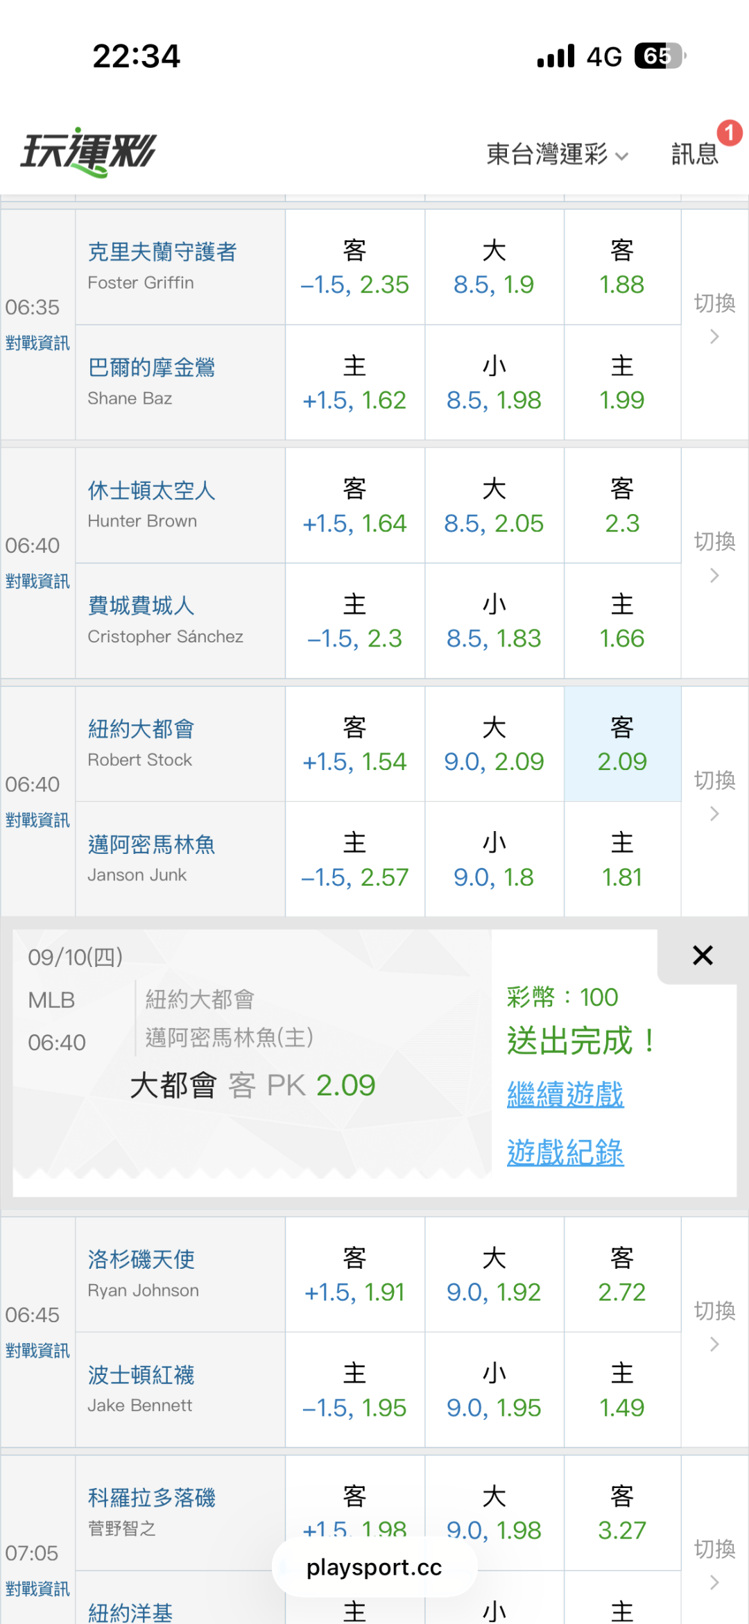Viewport: 749px width, 1624px height.
Task: Select 客 -1.5, 2.35 Cleveland spread
Action: click(354, 267)
